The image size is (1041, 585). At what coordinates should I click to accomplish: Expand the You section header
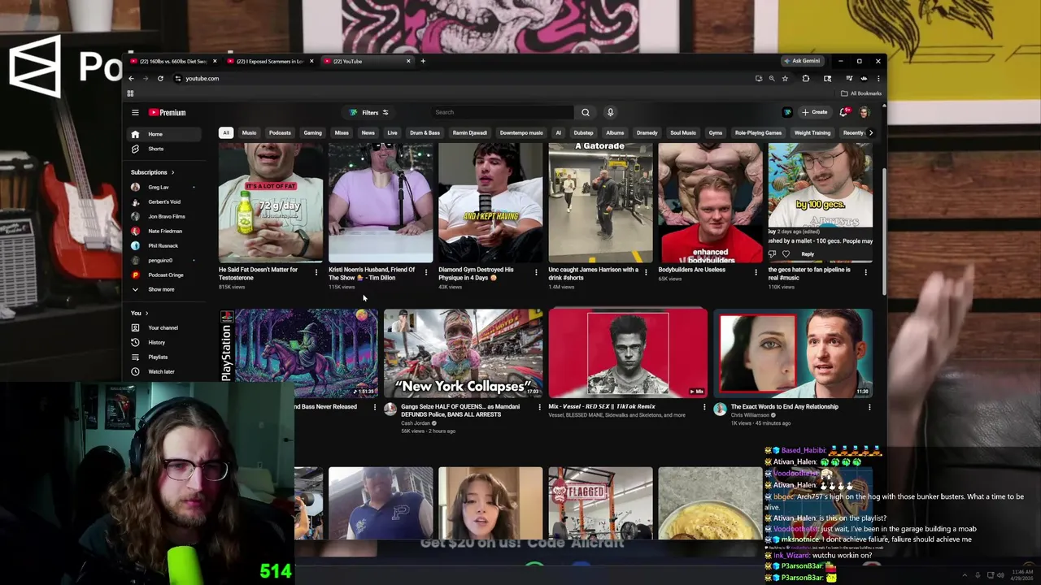click(139, 313)
